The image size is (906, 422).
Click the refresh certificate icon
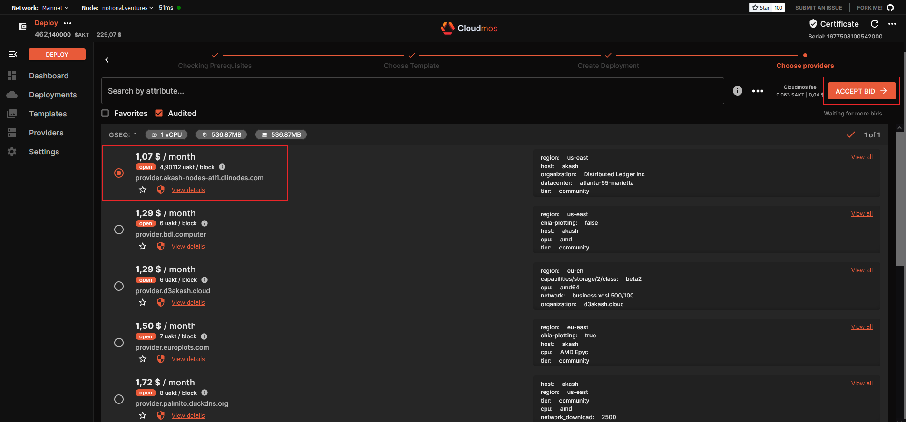[x=874, y=24]
